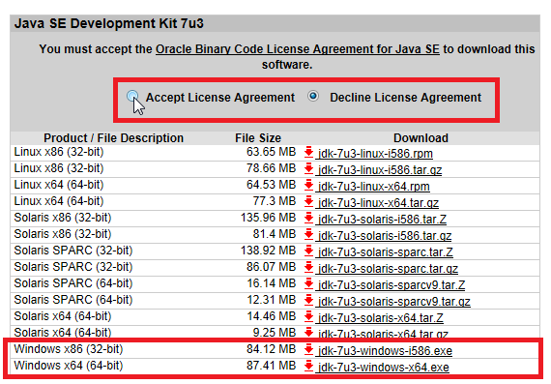The image size is (551, 384).
Task: Click the '16.14 MB' file size cell
Action: (272, 283)
